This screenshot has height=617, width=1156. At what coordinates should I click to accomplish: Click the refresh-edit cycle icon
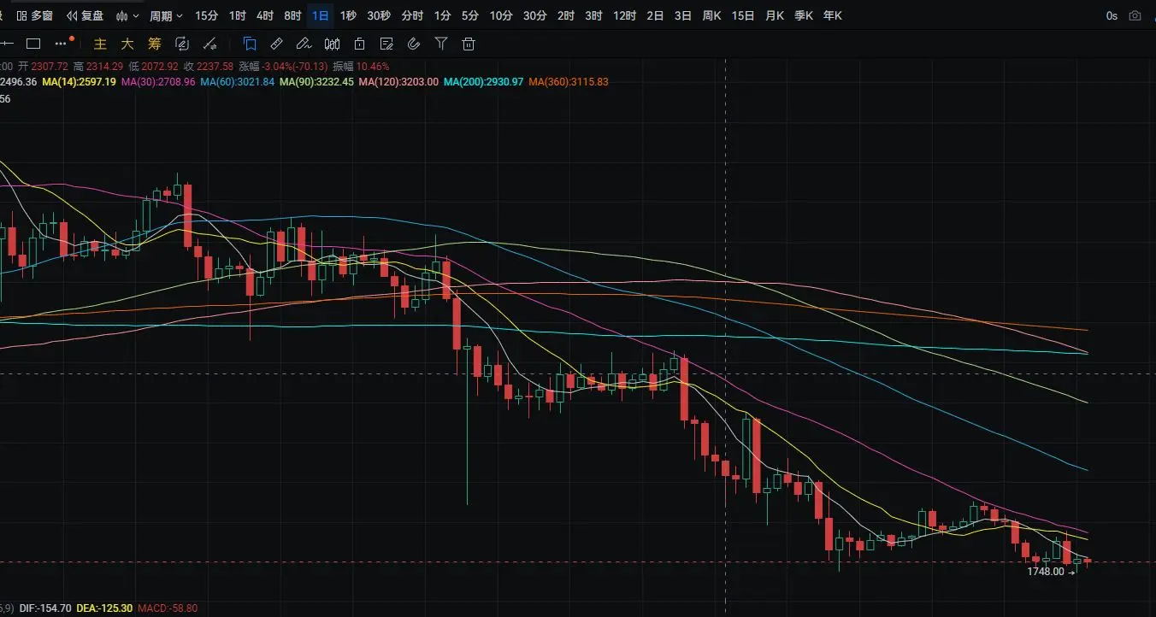point(182,44)
